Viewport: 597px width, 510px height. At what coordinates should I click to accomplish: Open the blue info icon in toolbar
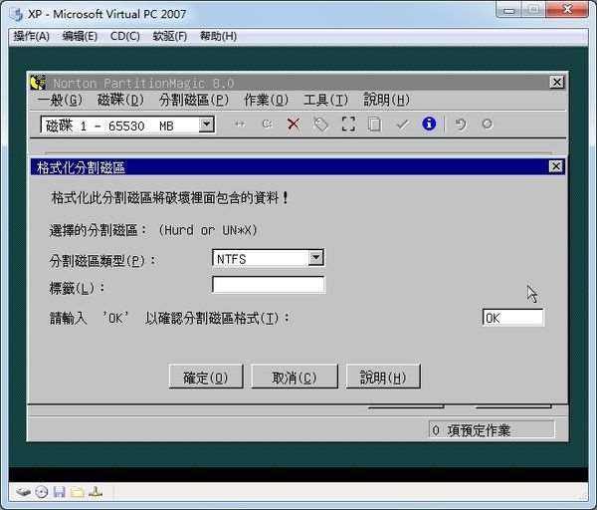tap(429, 124)
